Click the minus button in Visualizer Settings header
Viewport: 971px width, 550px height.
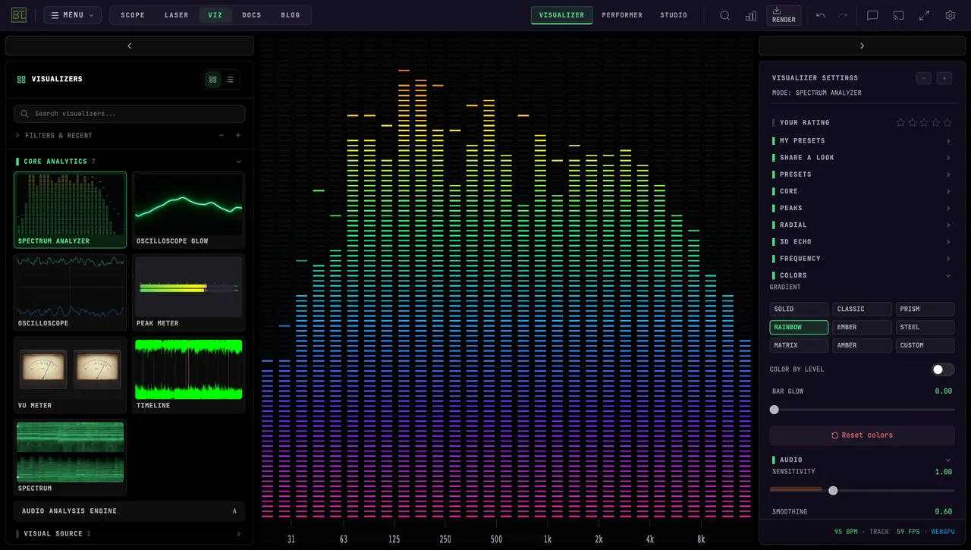[923, 78]
